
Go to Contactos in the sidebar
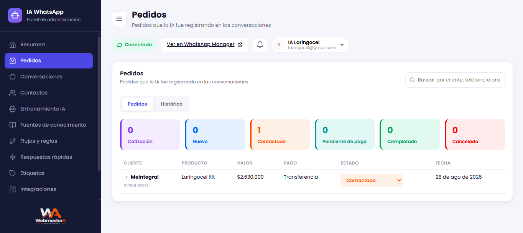pos(49,93)
